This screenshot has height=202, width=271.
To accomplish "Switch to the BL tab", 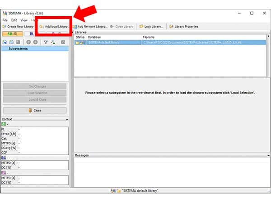I will tap(32, 34).
